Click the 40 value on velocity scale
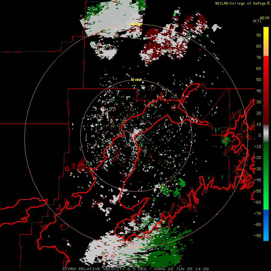This screenshot has height=271, width=271. click(259, 91)
